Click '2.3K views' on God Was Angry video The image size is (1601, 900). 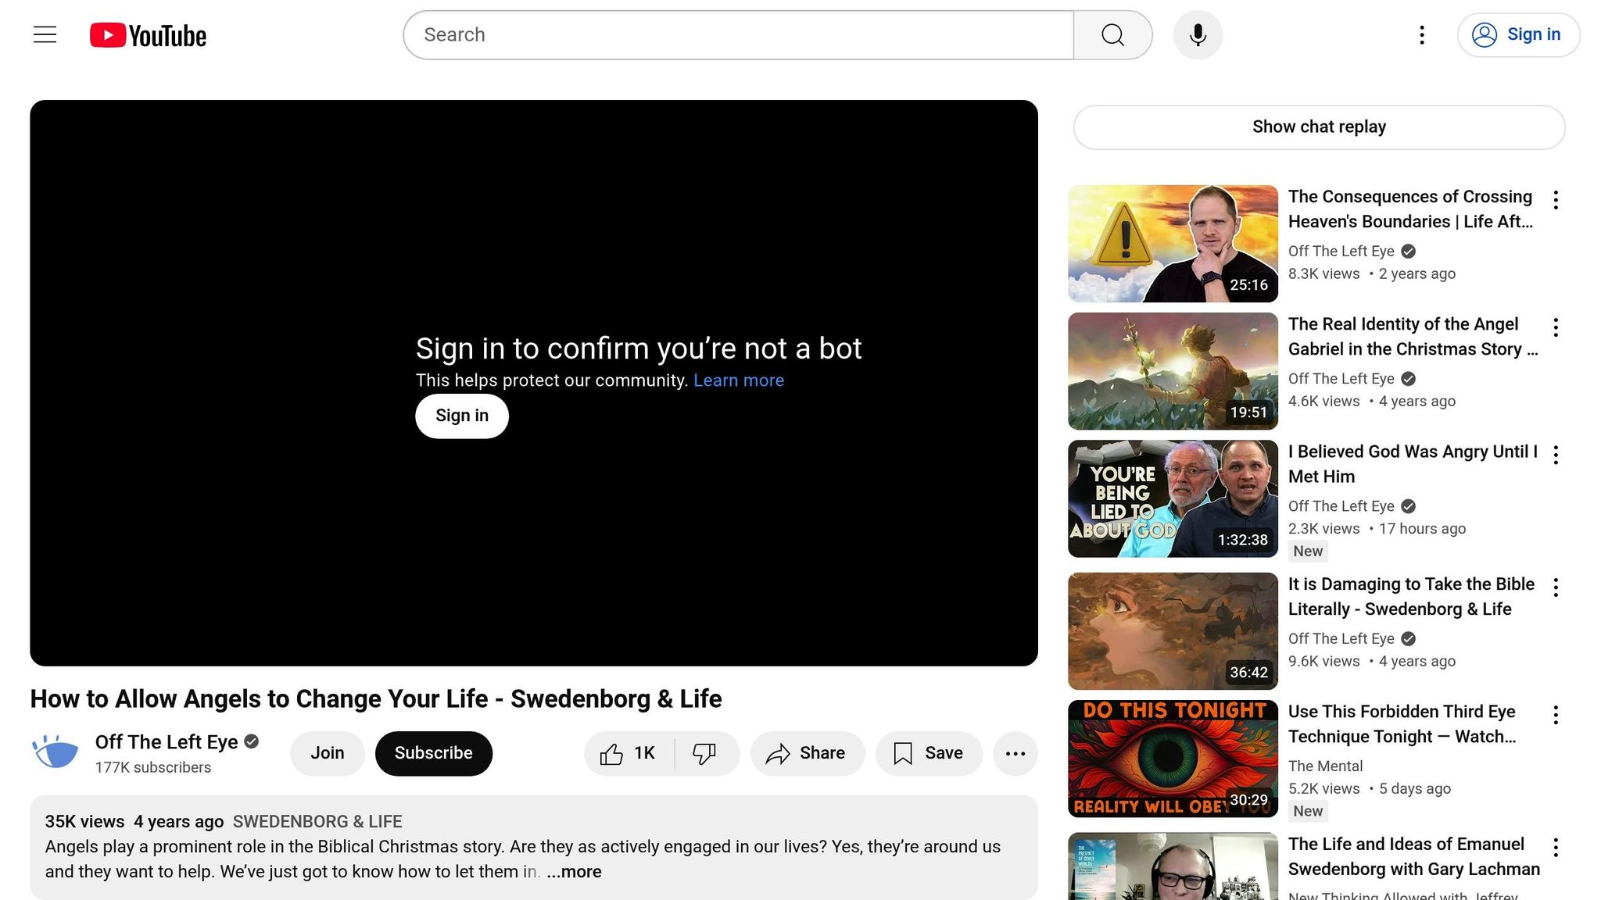[x=1323, y=529]
